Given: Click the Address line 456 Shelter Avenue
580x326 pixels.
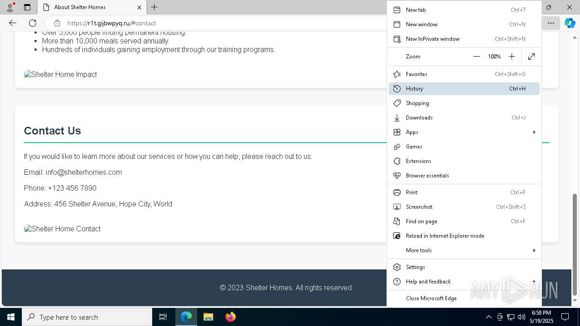Looking at the screenshot, I should tap(98, 204).
